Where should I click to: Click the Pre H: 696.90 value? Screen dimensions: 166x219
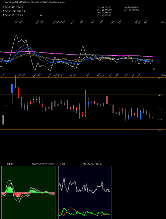[x=104, y=10]
